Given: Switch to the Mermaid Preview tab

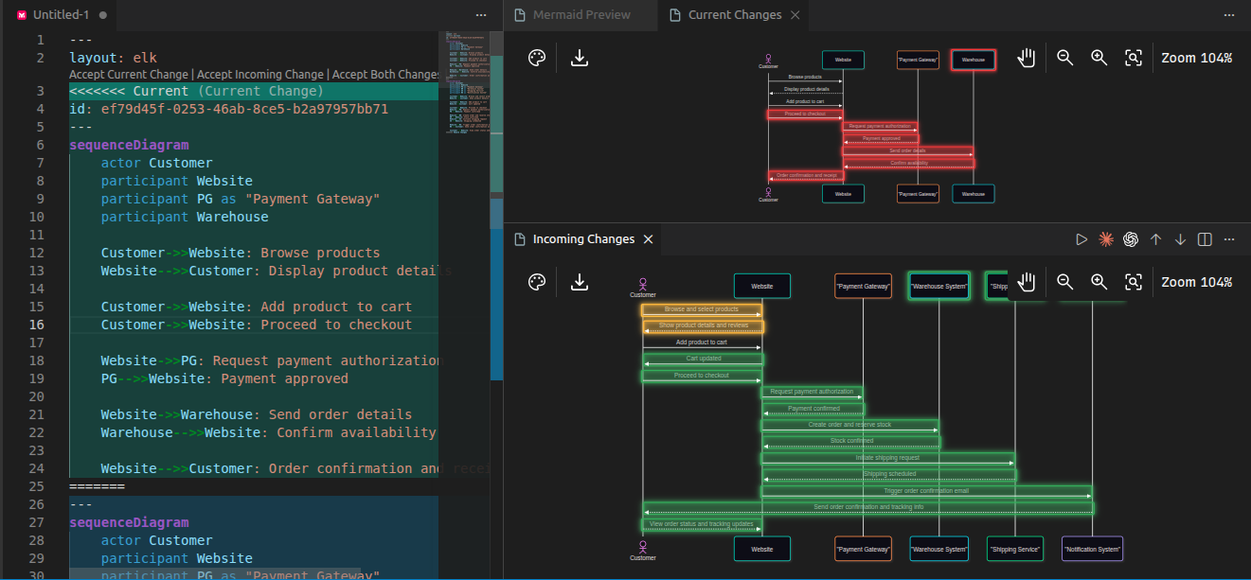Looking at the screenshot, I should click(x=581, y=15).
